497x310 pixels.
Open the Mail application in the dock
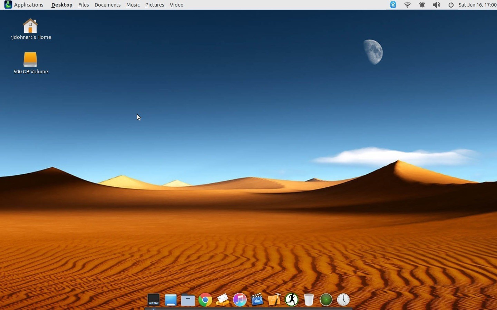pos(222,299)
